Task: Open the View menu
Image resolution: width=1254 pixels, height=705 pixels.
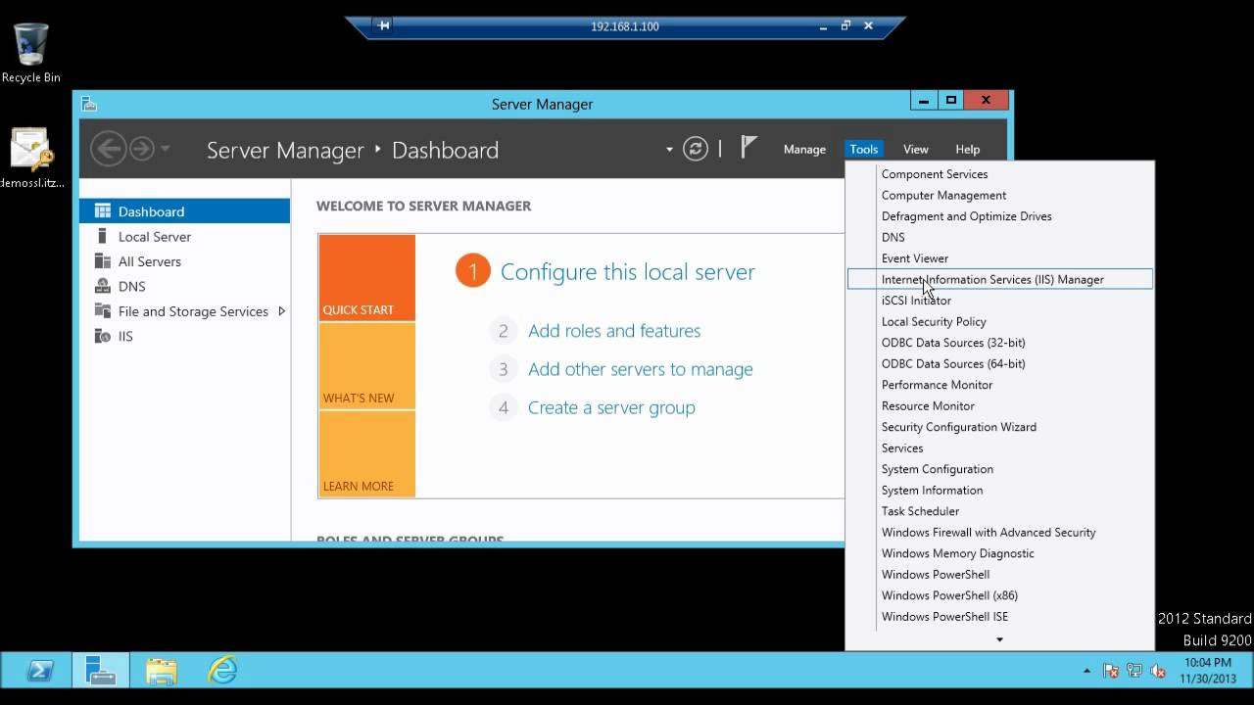Action: [915, 149]
